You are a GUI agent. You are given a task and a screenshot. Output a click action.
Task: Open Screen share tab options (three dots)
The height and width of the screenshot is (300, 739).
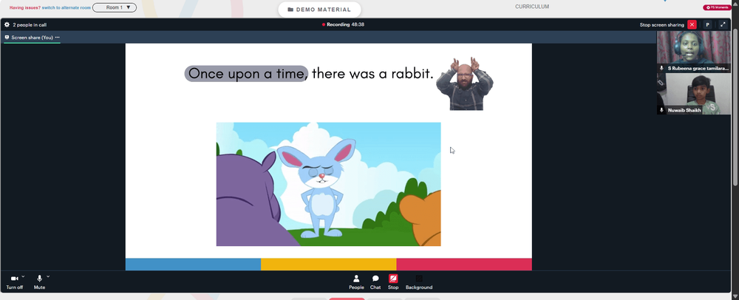click(58, 37)
